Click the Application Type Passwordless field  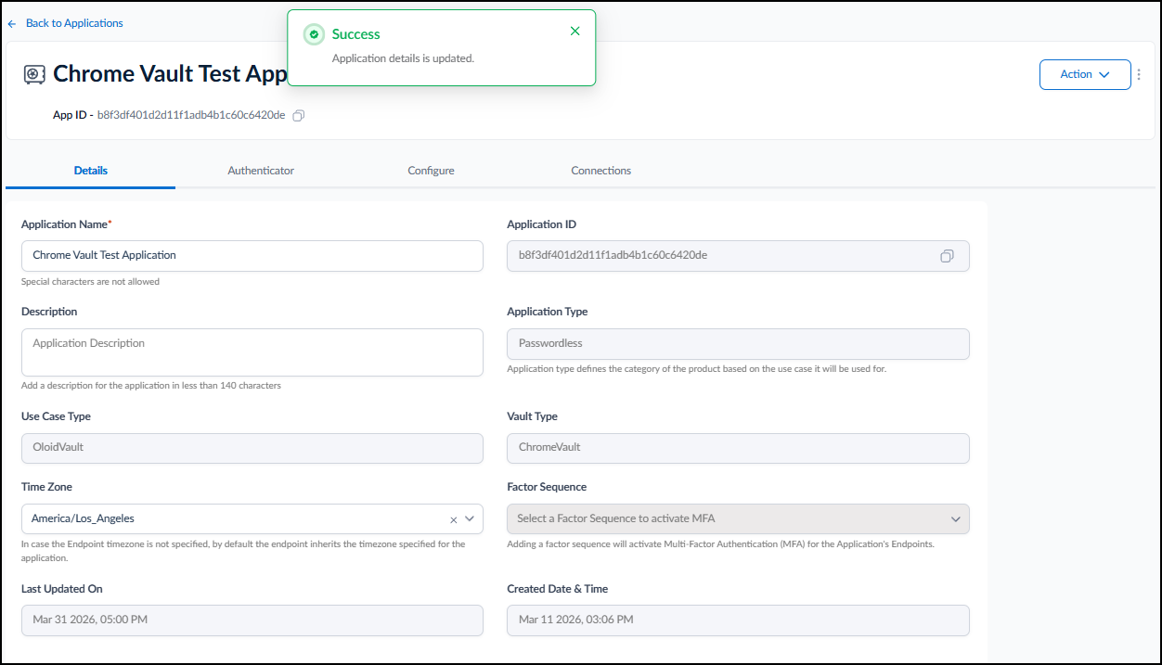tap(738, 344)
